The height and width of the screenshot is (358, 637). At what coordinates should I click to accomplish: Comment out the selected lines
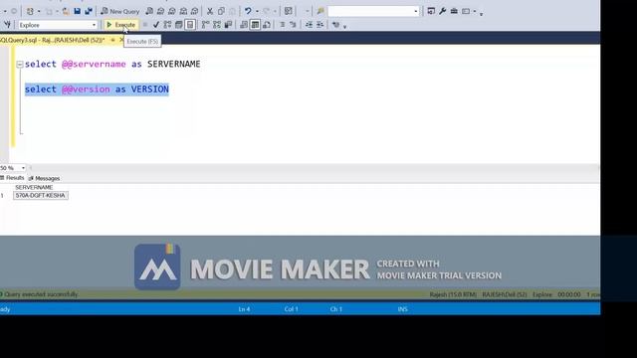(283, 25)
